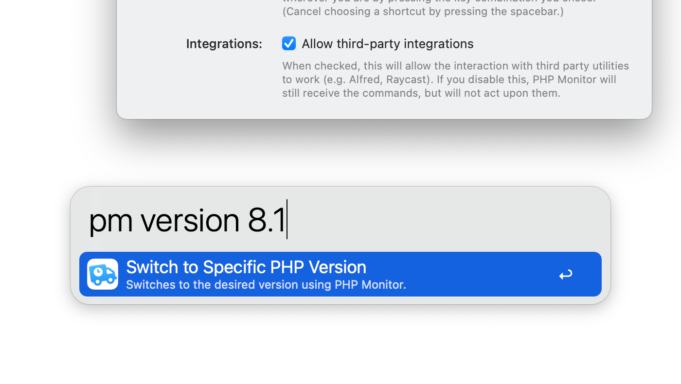Click the Alfred window's bottom margin below result

[x=340, y=300]
